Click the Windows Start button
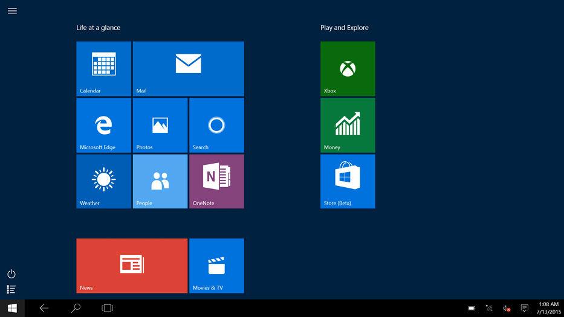Screen dimensions: 564x317 (12, 308)
